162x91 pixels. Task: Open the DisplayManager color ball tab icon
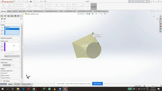(15, 16)
